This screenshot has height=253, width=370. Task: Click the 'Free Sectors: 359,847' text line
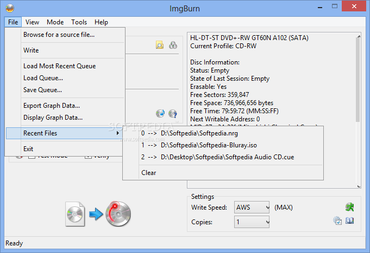[220, 95]
